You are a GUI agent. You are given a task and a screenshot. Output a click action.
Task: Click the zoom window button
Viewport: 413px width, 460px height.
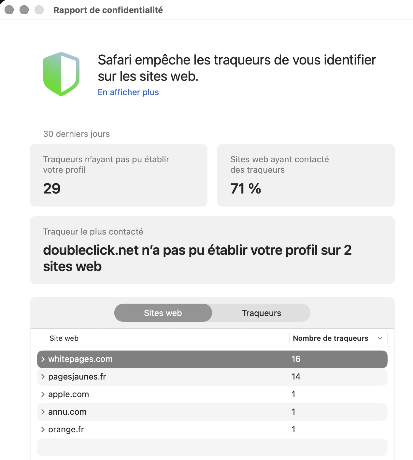click(x=39, y=10)
